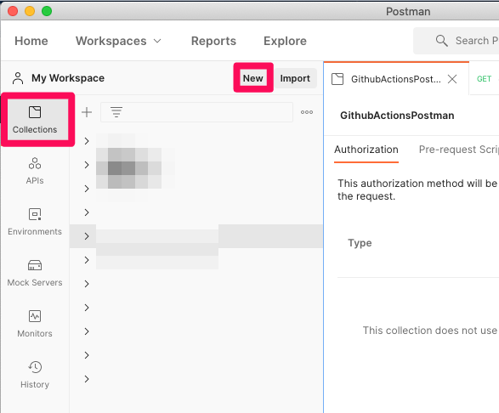
Task: Open the Environments sidebar panel
Action: pyautogui.click(x=35, y=222)
